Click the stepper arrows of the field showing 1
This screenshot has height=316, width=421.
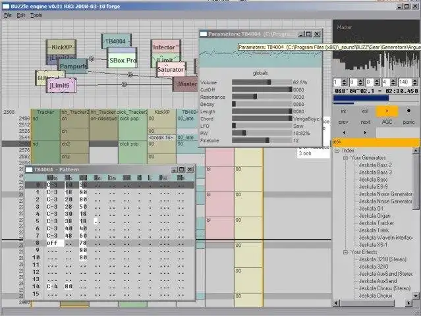click(x=345, y=82)
